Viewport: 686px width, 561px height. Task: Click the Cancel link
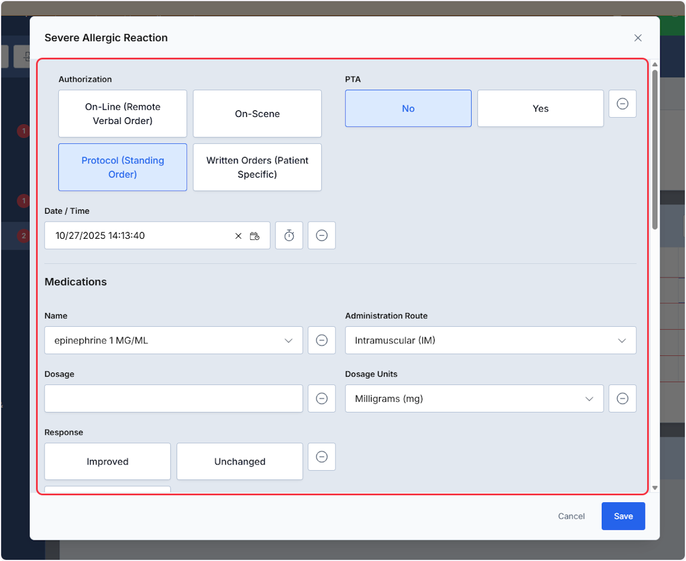coord(571,516)
